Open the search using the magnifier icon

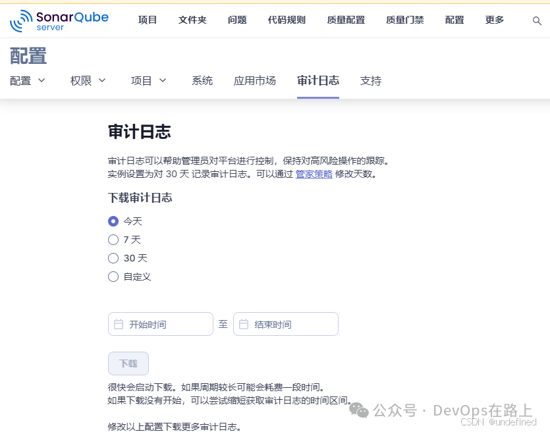click(537, 20)
